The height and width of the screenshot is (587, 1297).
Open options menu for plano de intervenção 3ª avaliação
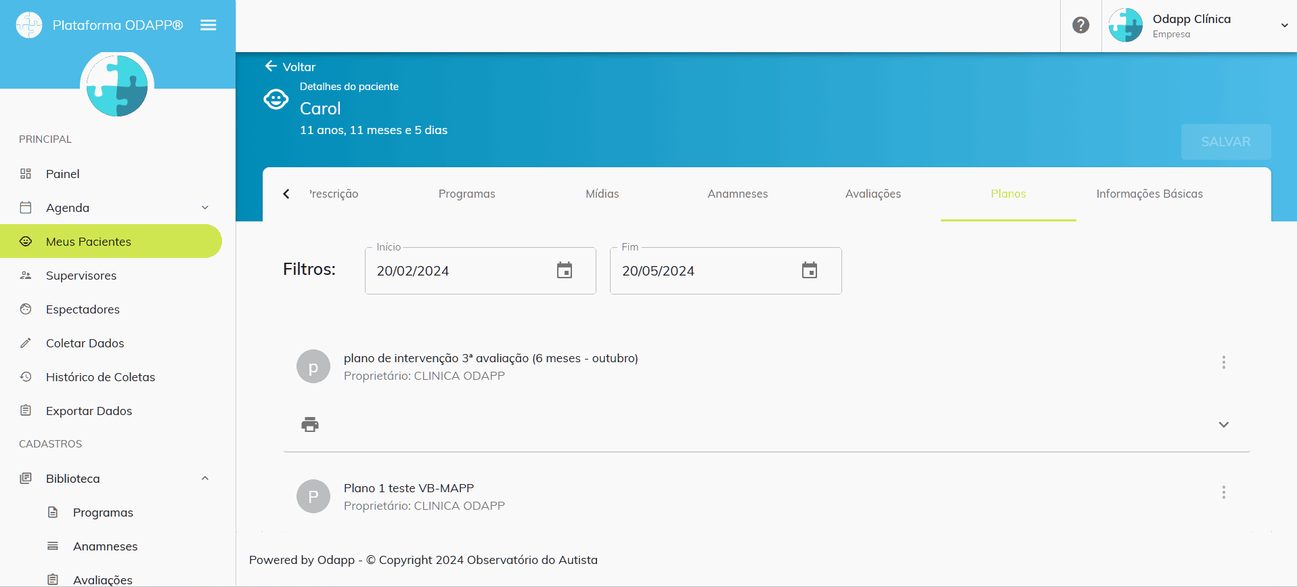[1224, 362]
